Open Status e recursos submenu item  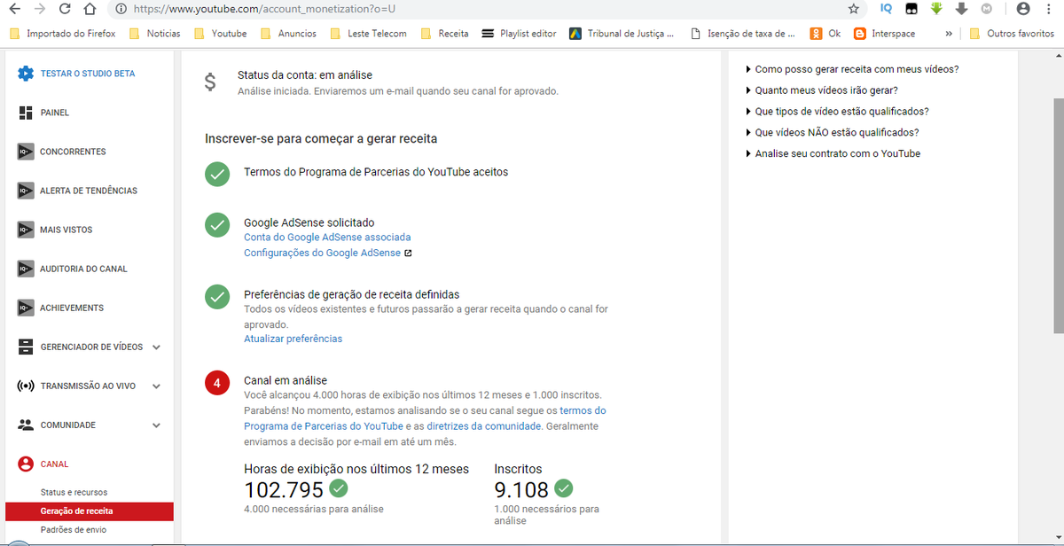pyautogui.click(x=74, y=492)
